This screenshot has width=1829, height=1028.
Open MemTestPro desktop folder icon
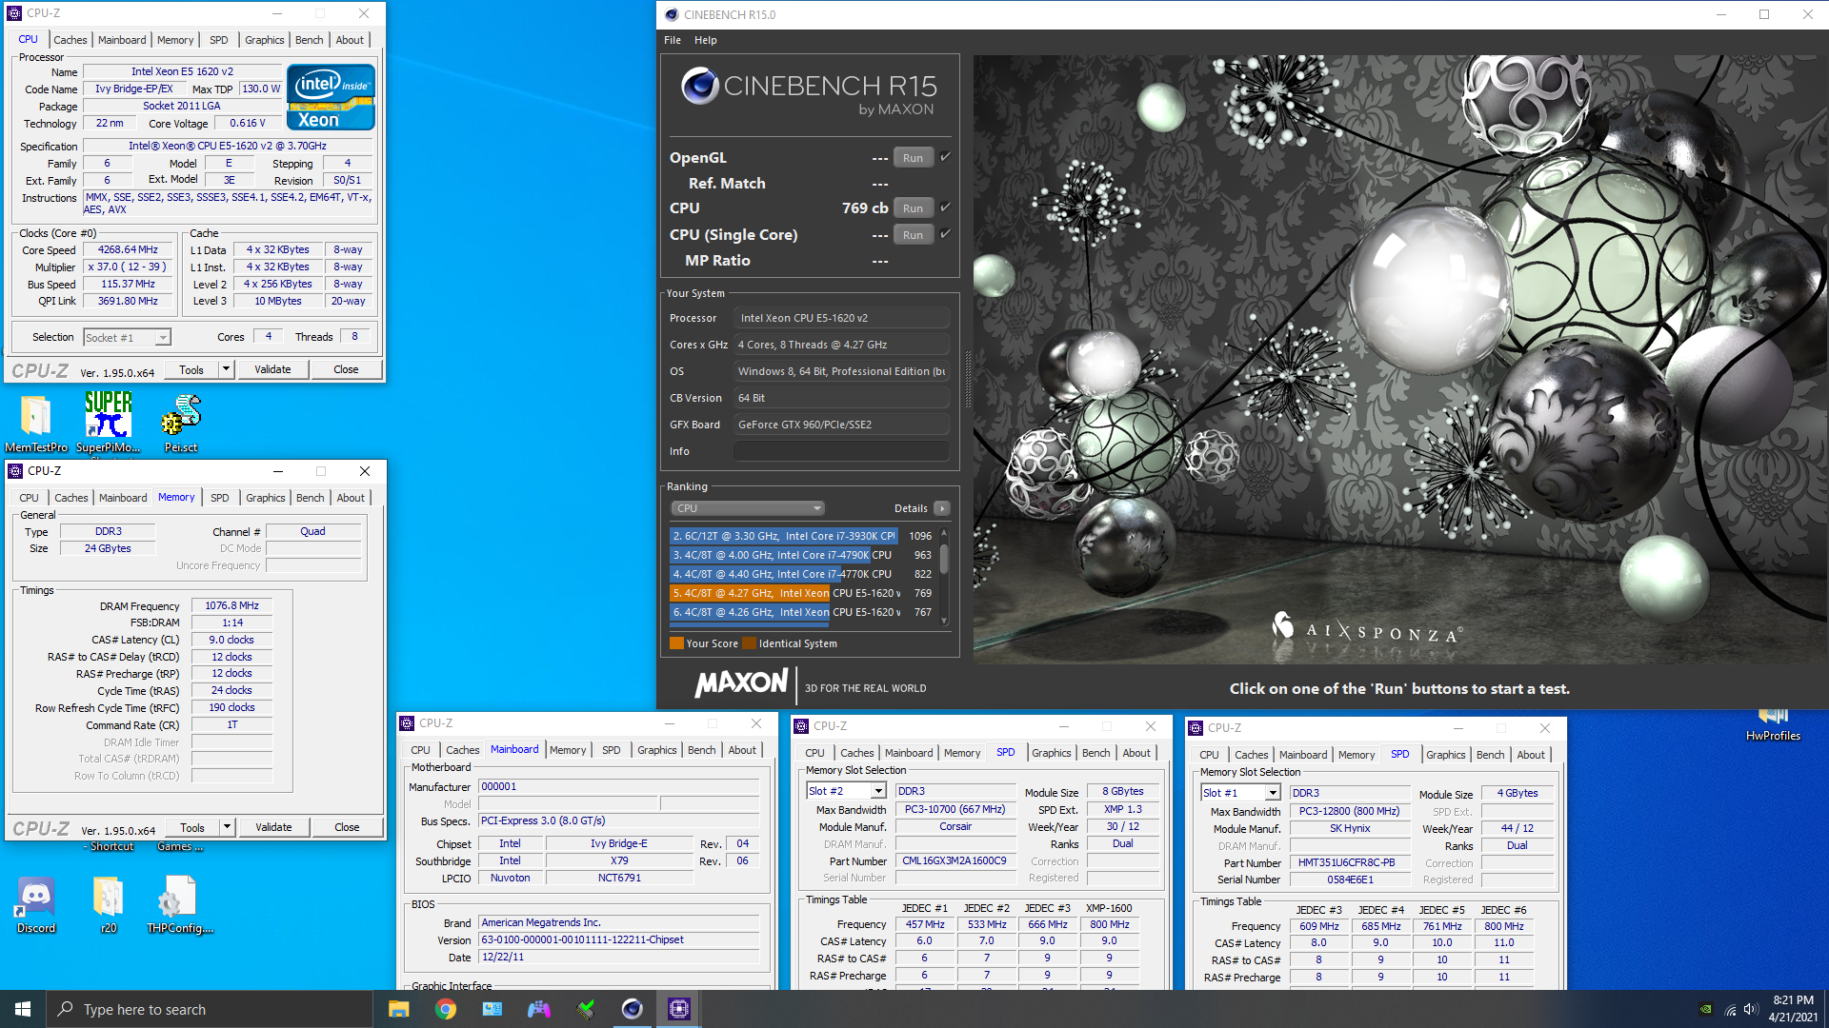[x=36, y=423]
